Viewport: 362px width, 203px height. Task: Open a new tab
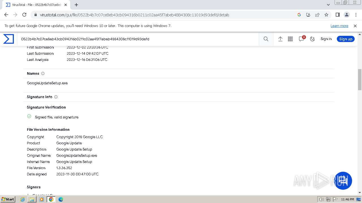76,5
